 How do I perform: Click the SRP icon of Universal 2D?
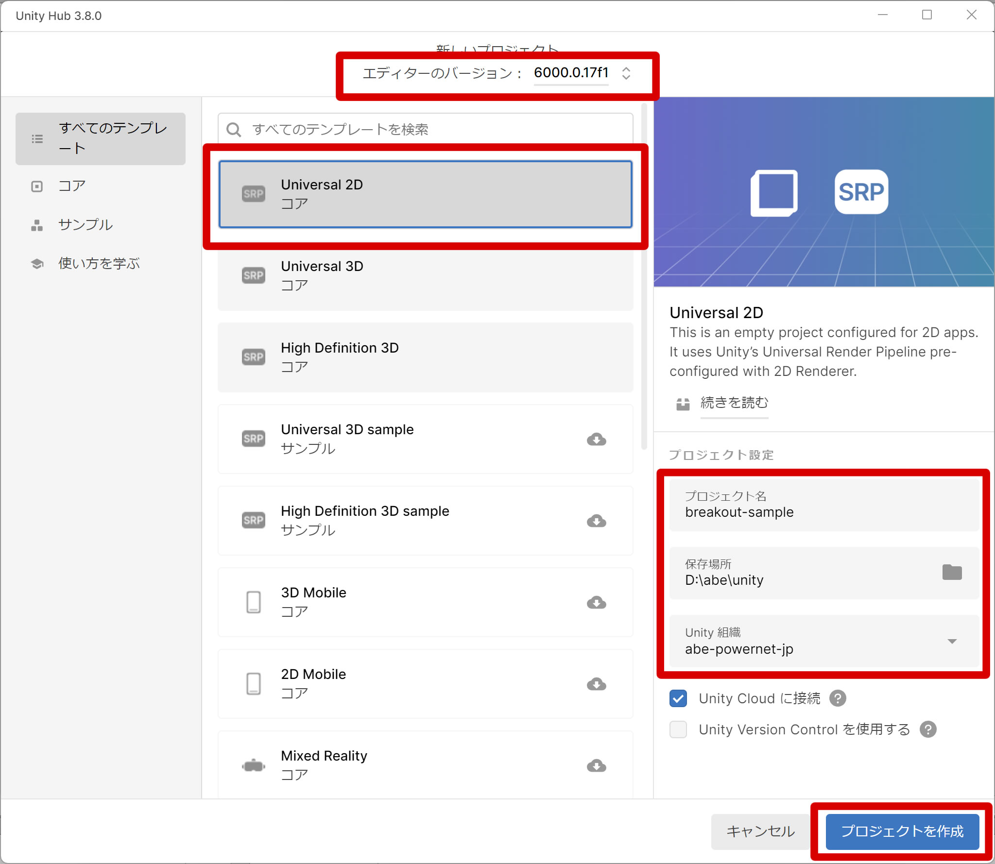pyautogui.click(x=254, y=194)
